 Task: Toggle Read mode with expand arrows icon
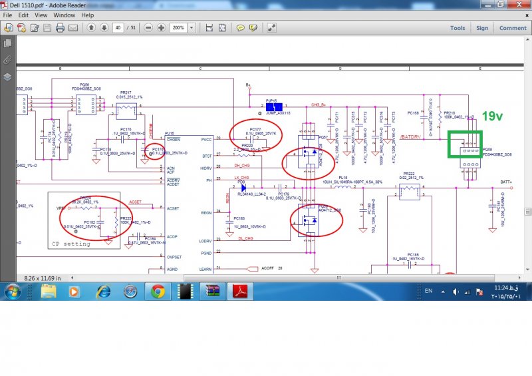click(x=271, y=28)
